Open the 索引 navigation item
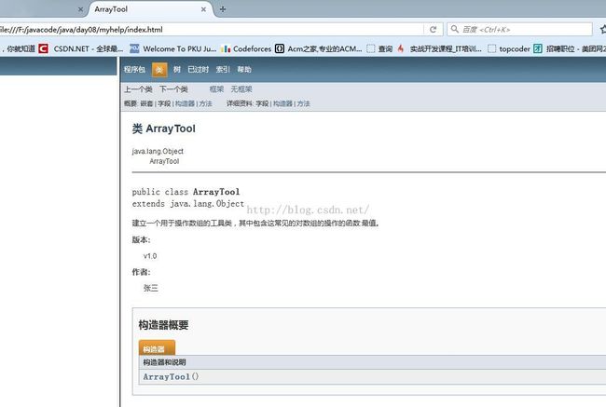Viewport: 606px width, 407px height. (223, 69)
